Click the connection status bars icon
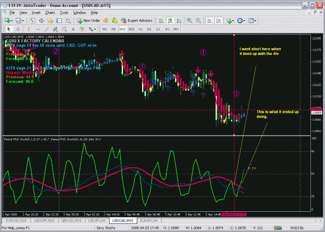 (278, 228)
